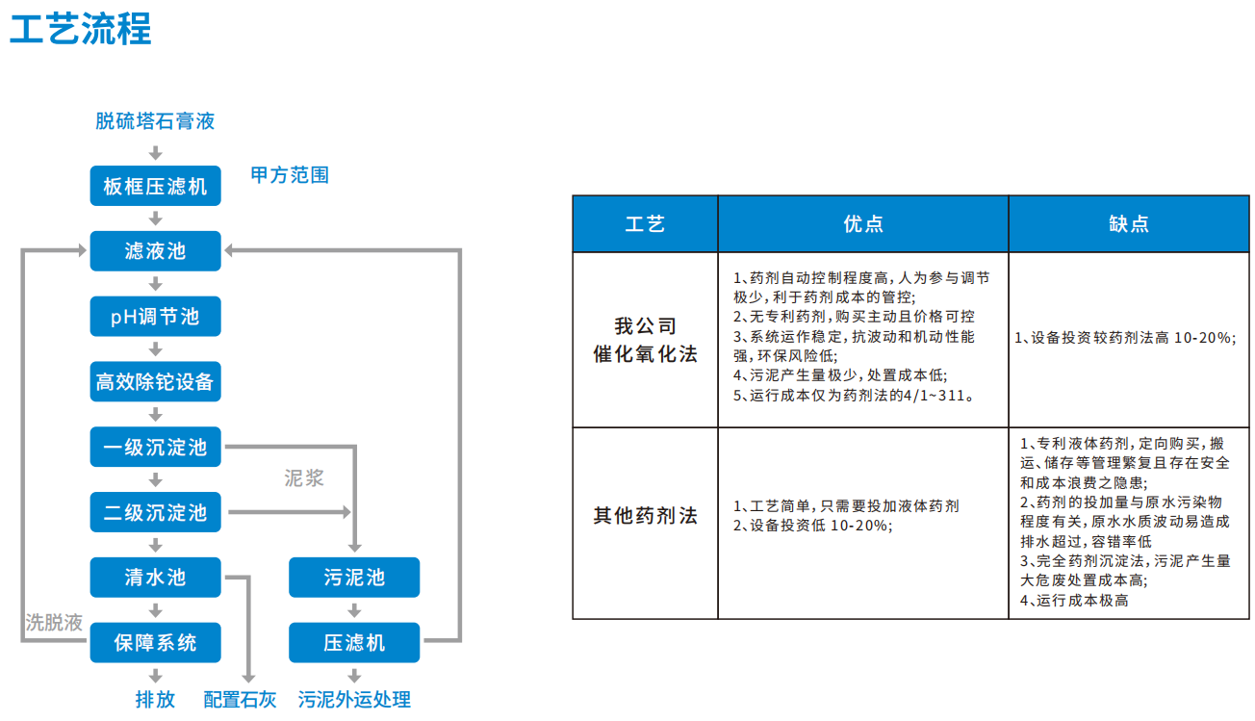Select the 二级沉淀池 box
The image size is (1255, 721).
coord(155,512)
